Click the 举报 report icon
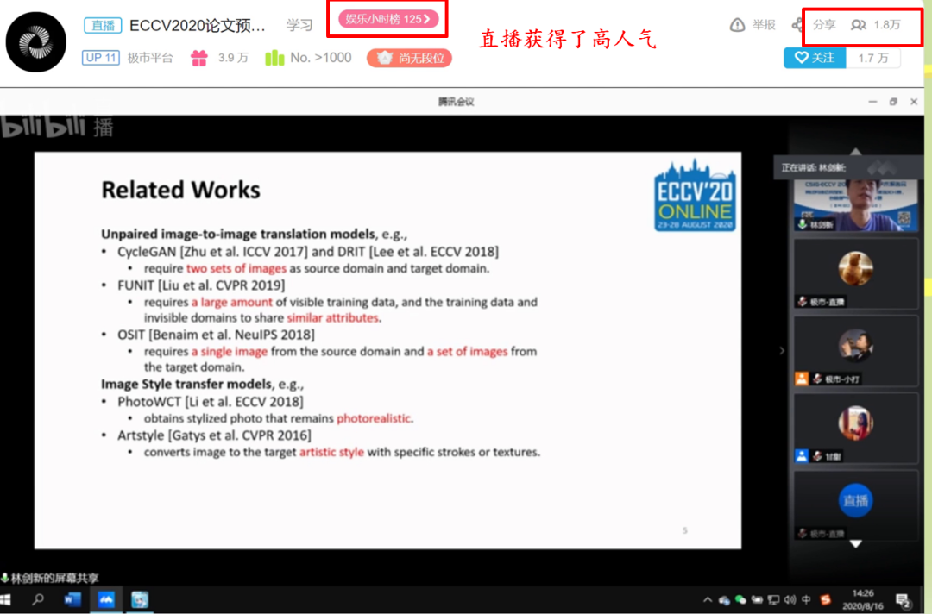932x614 pixels. 737,25
